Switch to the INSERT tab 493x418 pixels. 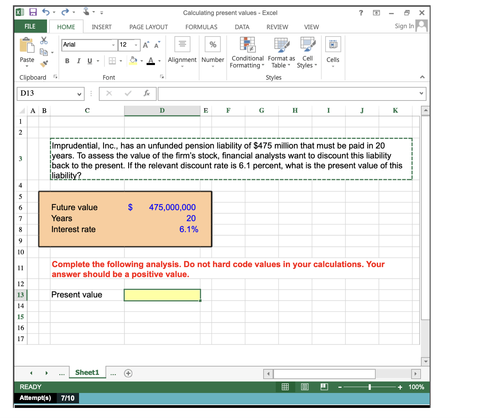(102, 27)
